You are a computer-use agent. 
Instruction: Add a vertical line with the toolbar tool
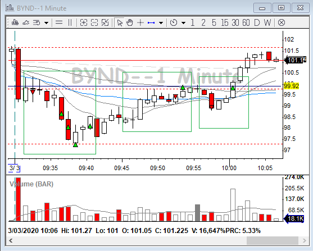70,22
